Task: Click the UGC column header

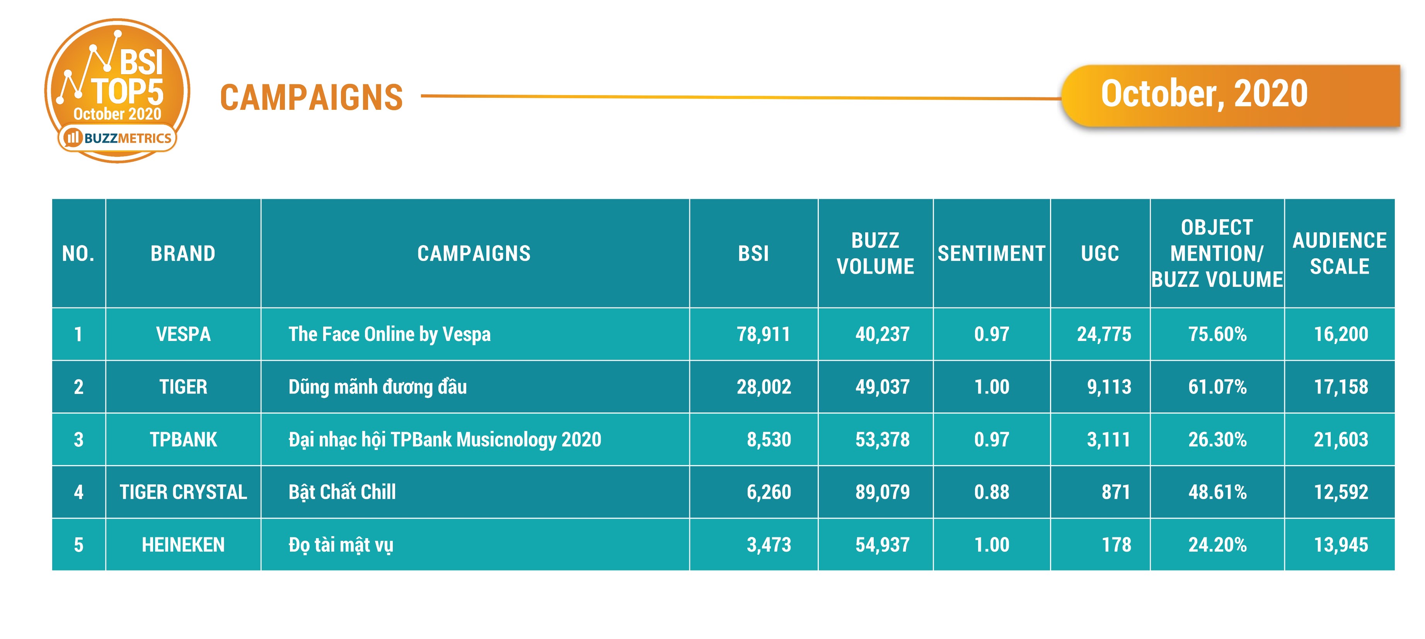Action: [1100, 253]
